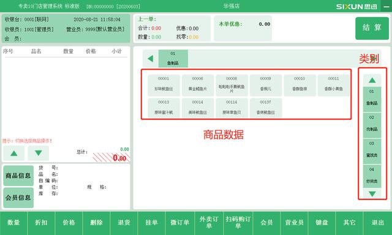Click the 本单优惠 value 0.00
This screenshot has width=392, height=235.
pyautogui.click(x=265, y=24)
